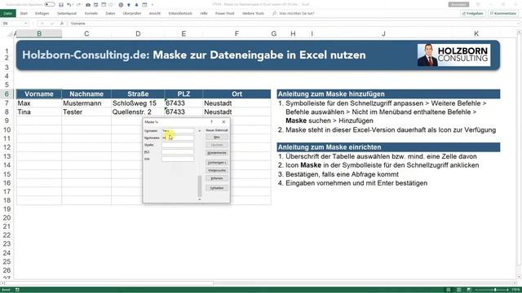Select column B header
Image resolution: width=522 pixels, height=293 pixels.
(x=39, y=33)
